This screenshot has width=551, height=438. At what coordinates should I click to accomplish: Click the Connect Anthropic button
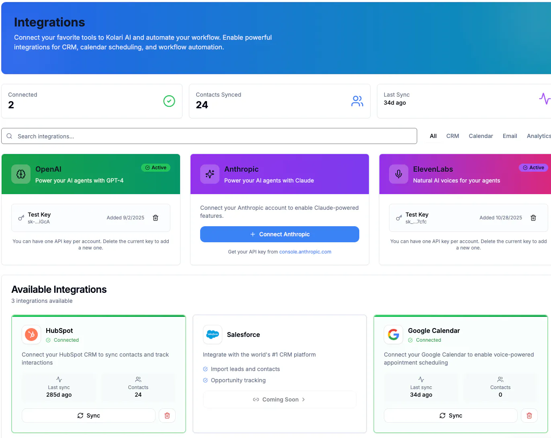pos(280,234)
